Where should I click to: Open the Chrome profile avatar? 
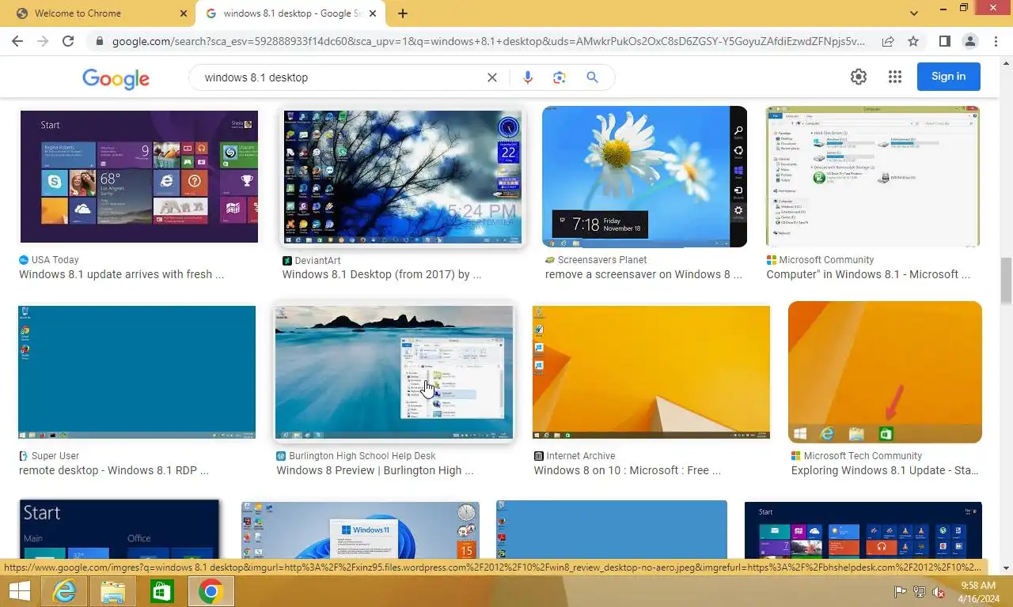click(x=969, y=41)
